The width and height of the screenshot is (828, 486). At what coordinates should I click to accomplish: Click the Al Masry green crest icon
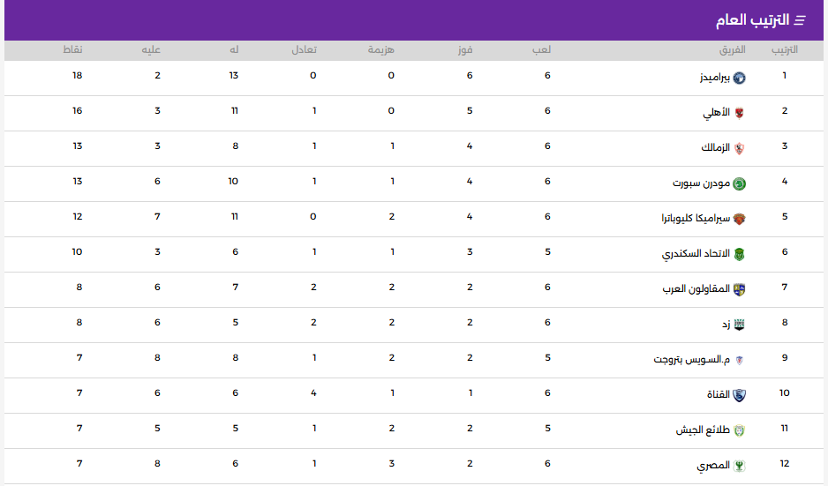pos(740,466)
